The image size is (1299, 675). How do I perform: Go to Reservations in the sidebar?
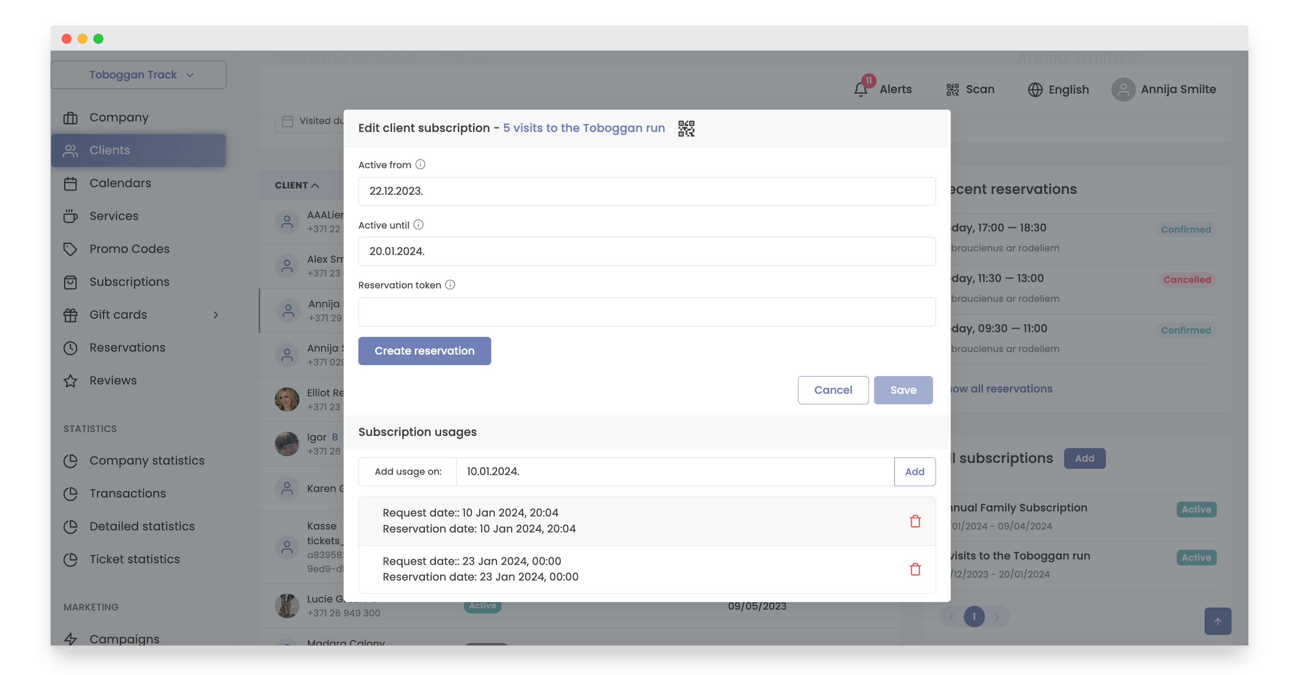click(x=127, y=347)
